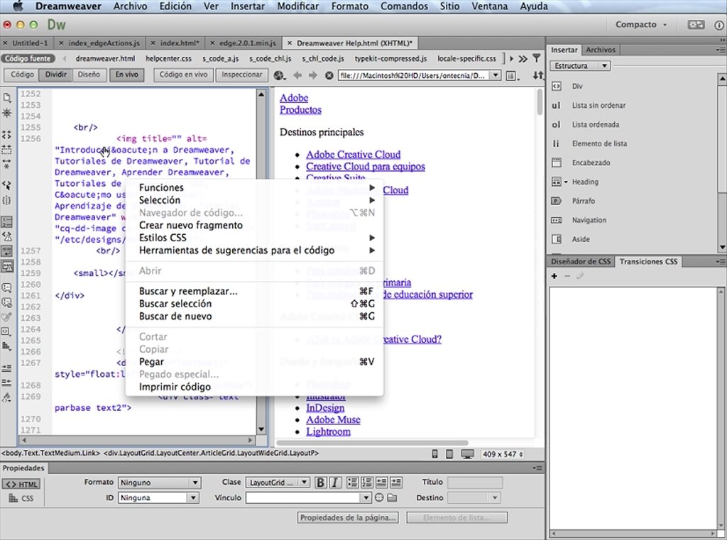Open the InDesign link

pyautogui.click(x=325, y=408)
